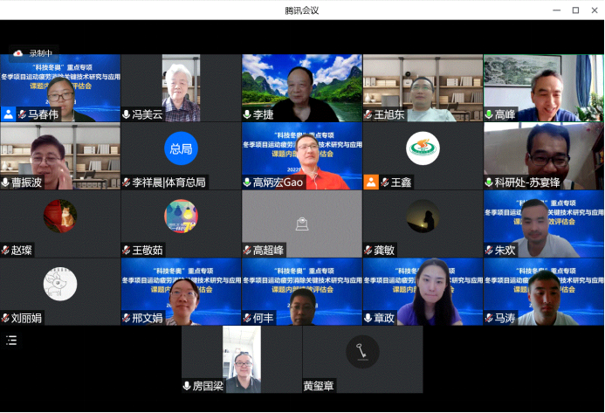Select 朱欢's video tile
Screen dimensions: 605x413
coord(543,223)
